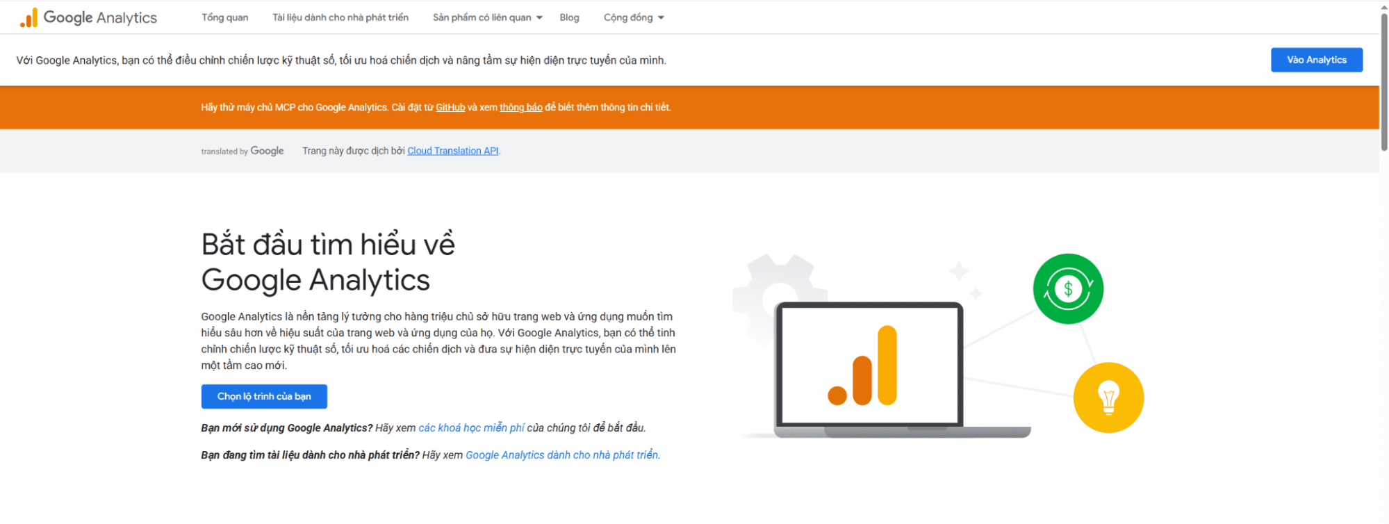The height and width of the screenshot is (524, 1389).
Task: Go to the Blog menu item
Action: pyautogui.click(x=569, y=17)
